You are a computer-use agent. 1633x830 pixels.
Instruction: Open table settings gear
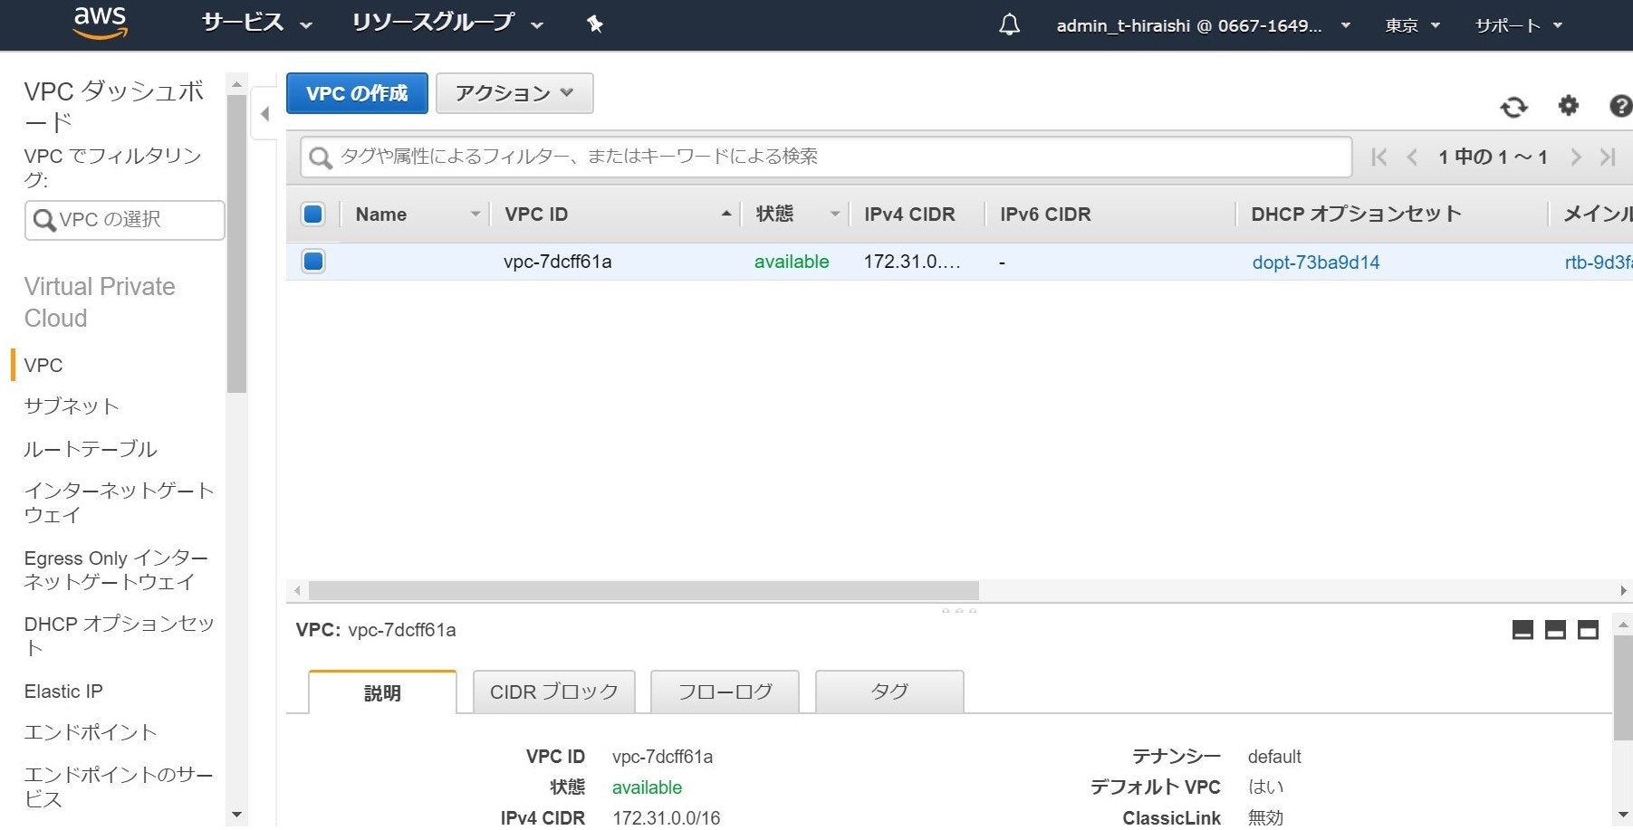coord(1568,106)
